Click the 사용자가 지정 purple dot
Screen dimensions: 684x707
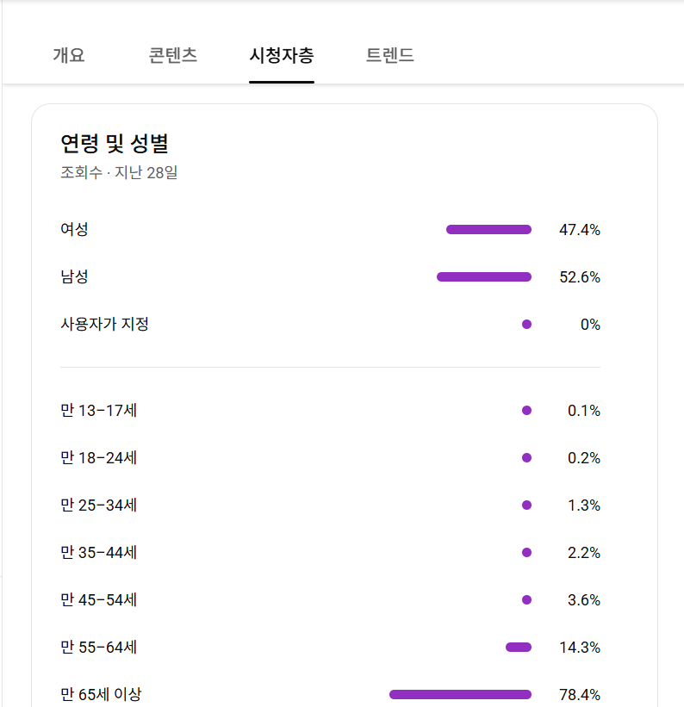point(526,325)
